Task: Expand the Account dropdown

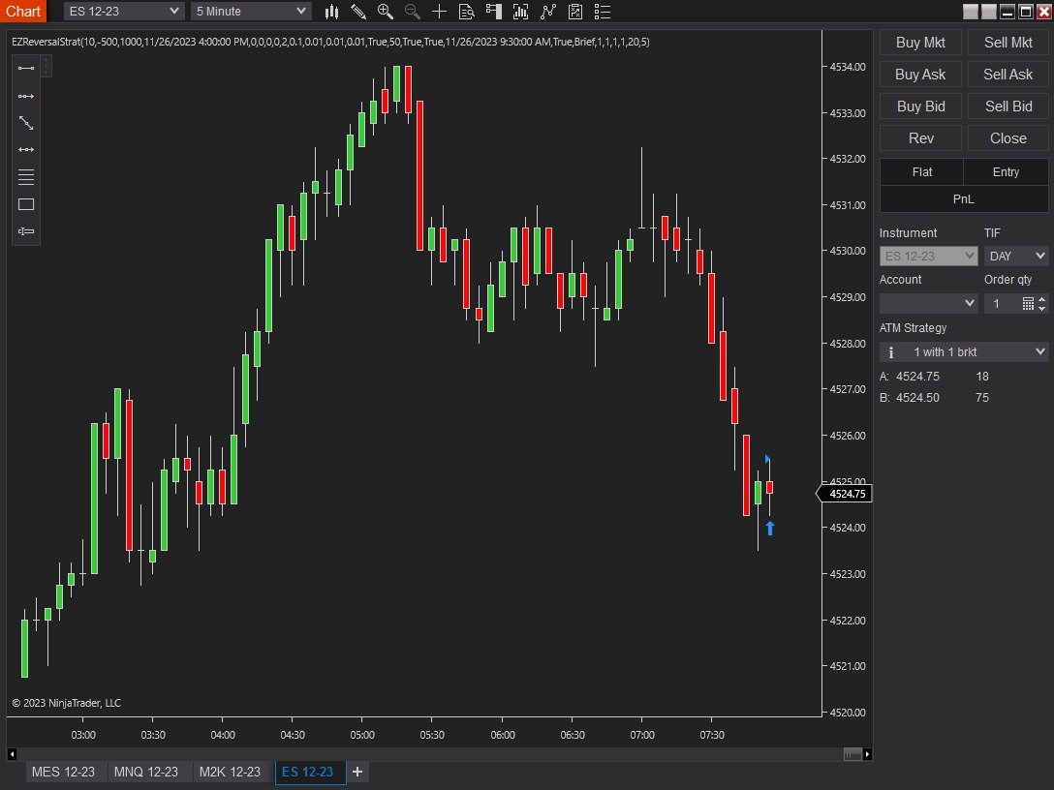Action: (928, 304)
